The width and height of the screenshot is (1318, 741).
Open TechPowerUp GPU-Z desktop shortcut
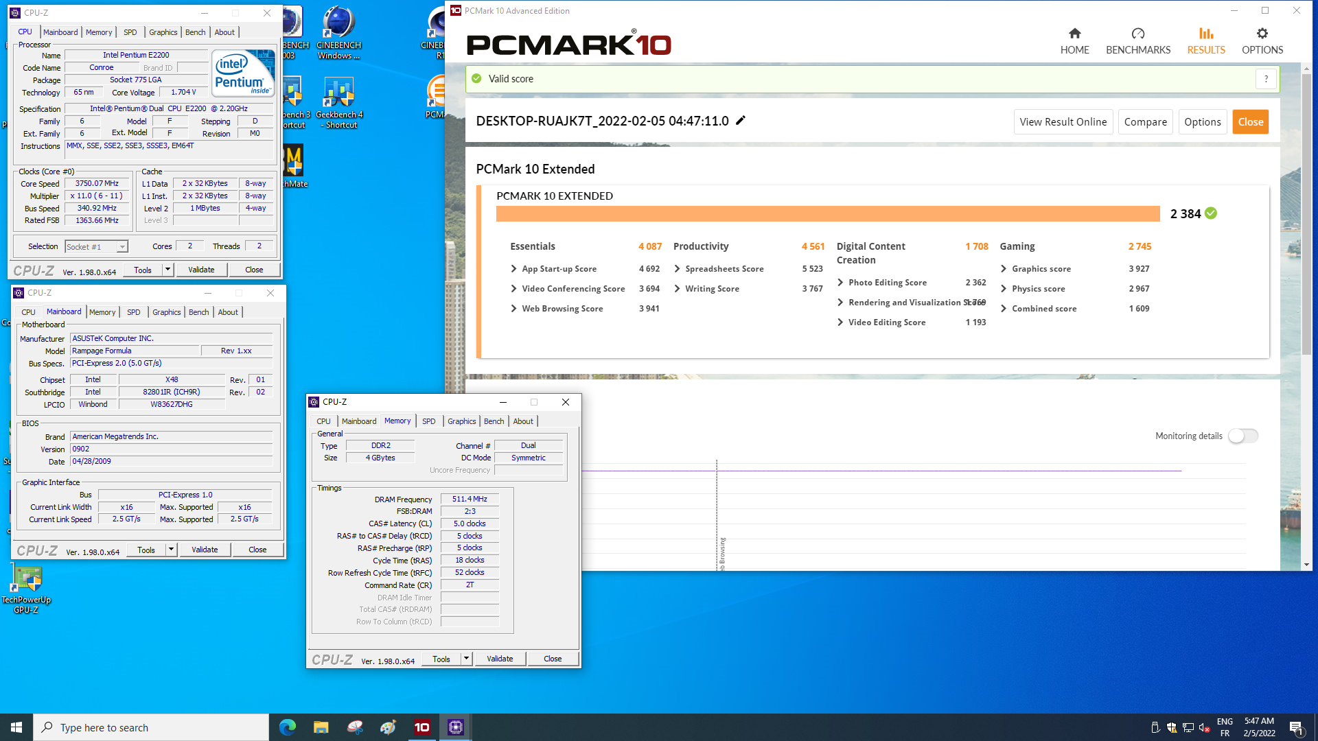(x=27, y=589)
